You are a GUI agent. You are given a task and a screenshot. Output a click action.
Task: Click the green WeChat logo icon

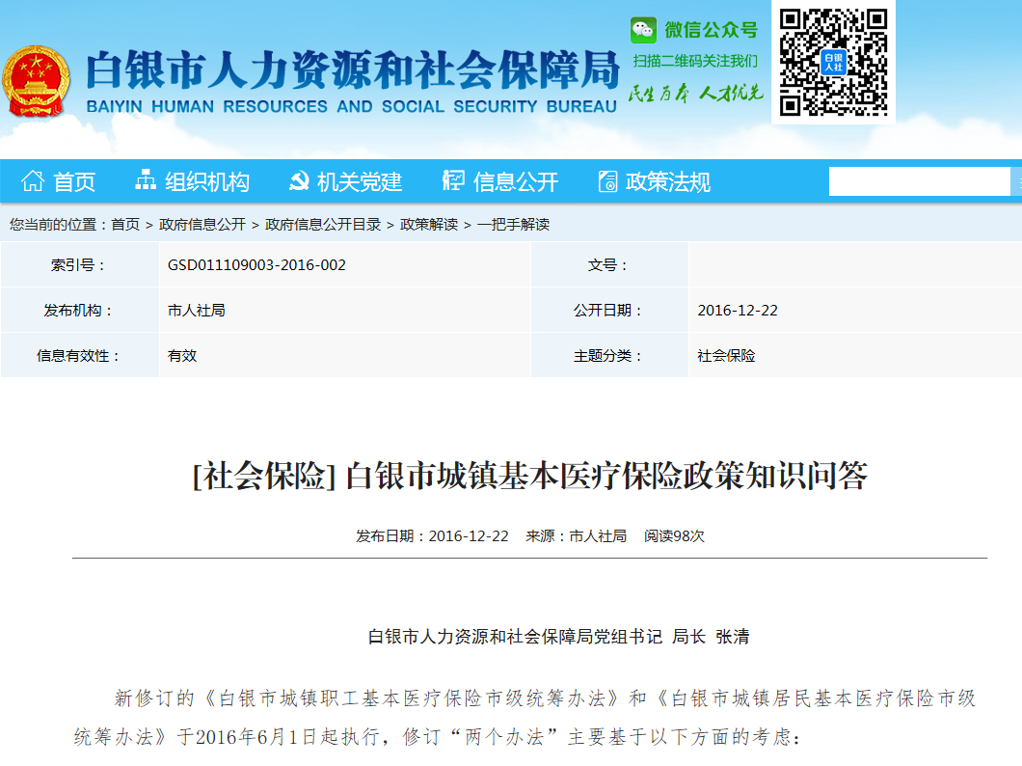pyautogui.click(x=643, y=30)
